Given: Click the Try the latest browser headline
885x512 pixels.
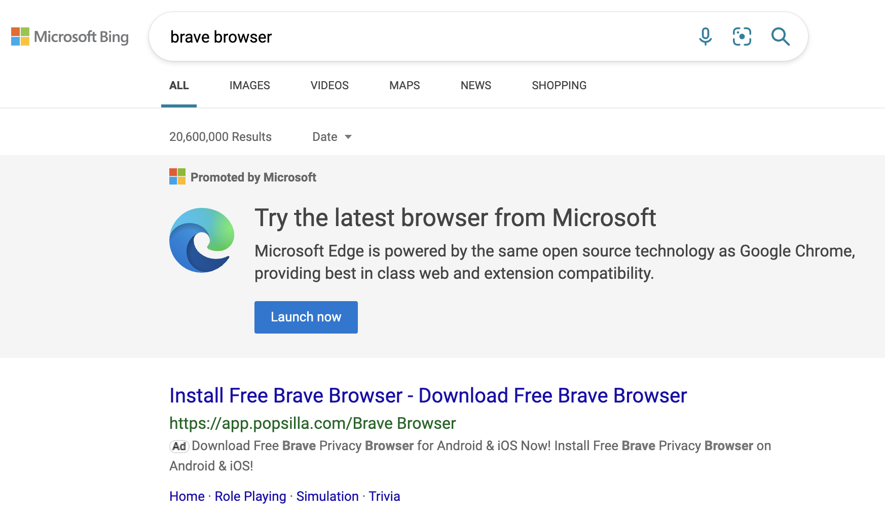Looking at the screenshot, I should pyautogui.click(x=455, y=218).
